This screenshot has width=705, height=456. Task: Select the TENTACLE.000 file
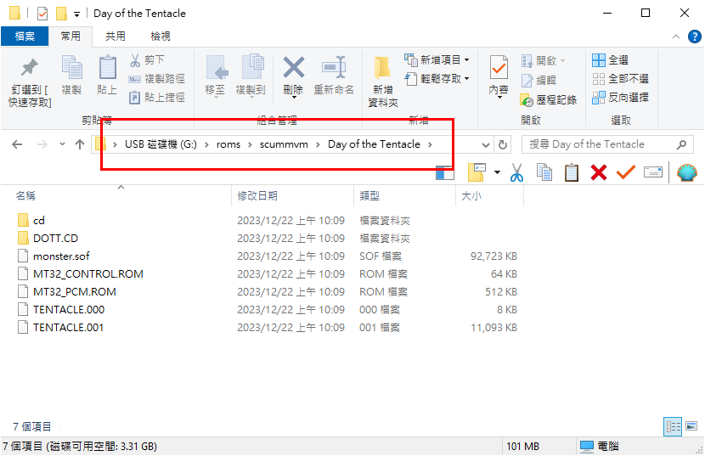61,309
